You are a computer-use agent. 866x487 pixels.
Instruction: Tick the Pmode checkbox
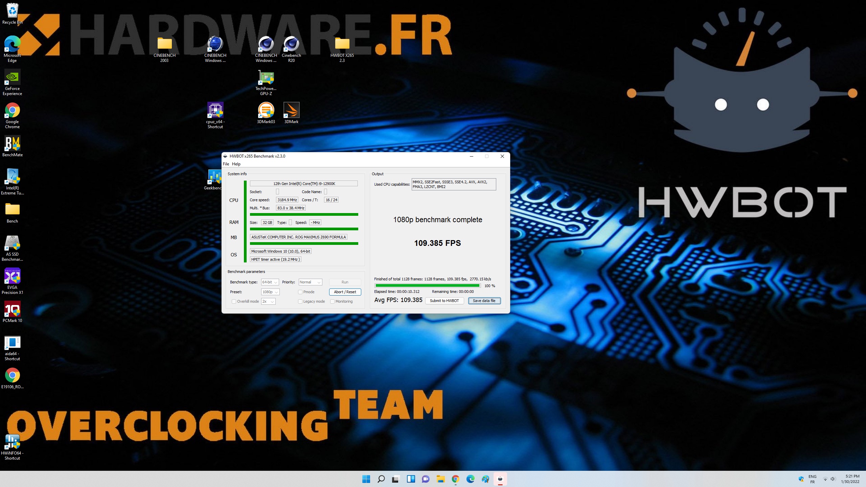coord(300,292)
